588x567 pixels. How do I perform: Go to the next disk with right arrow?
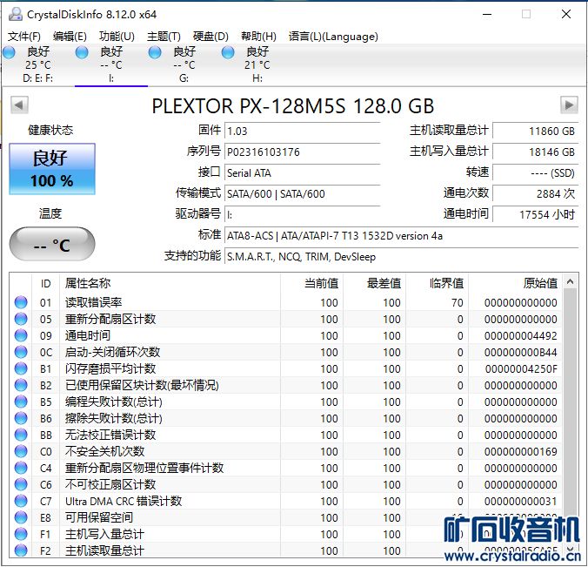(x=569, y=105)
